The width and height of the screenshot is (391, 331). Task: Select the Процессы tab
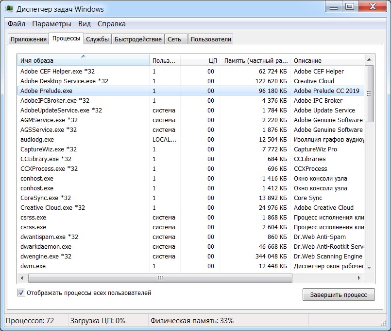[x=66, y=38]
